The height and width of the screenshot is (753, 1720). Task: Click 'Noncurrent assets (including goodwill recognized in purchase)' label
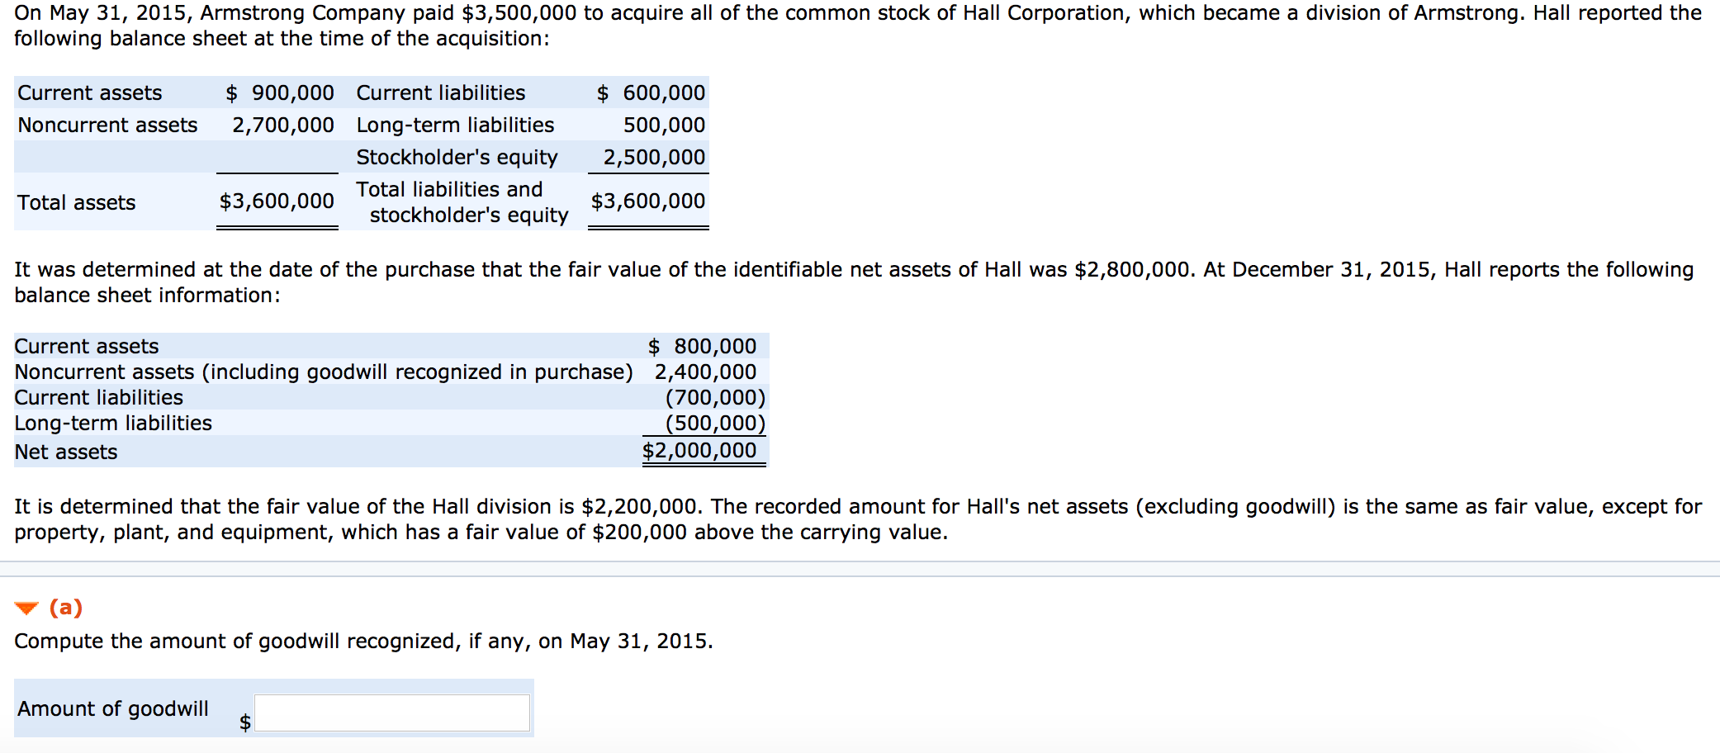pos(324,372)
